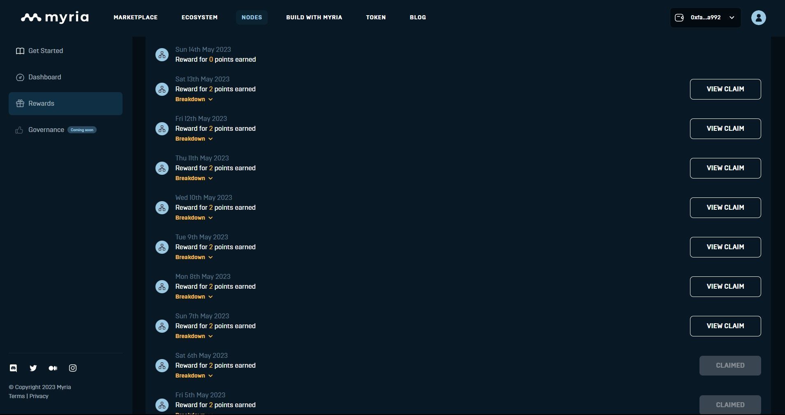Click node icon for Sun 14th May reward
The height and width of the screenshot is (415, 785).
pos(162,55)
